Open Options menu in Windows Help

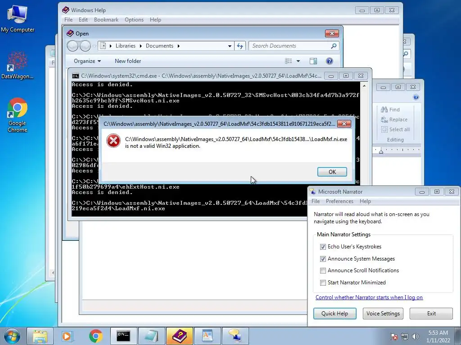tap(134, 20)
